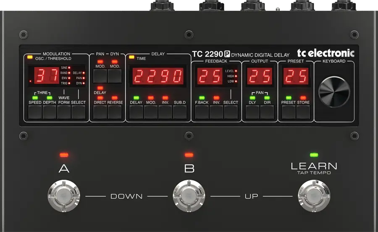Toggle the Delay section MOD. button
The width and height of the screenshot is (378, 232).
point(151,112)
